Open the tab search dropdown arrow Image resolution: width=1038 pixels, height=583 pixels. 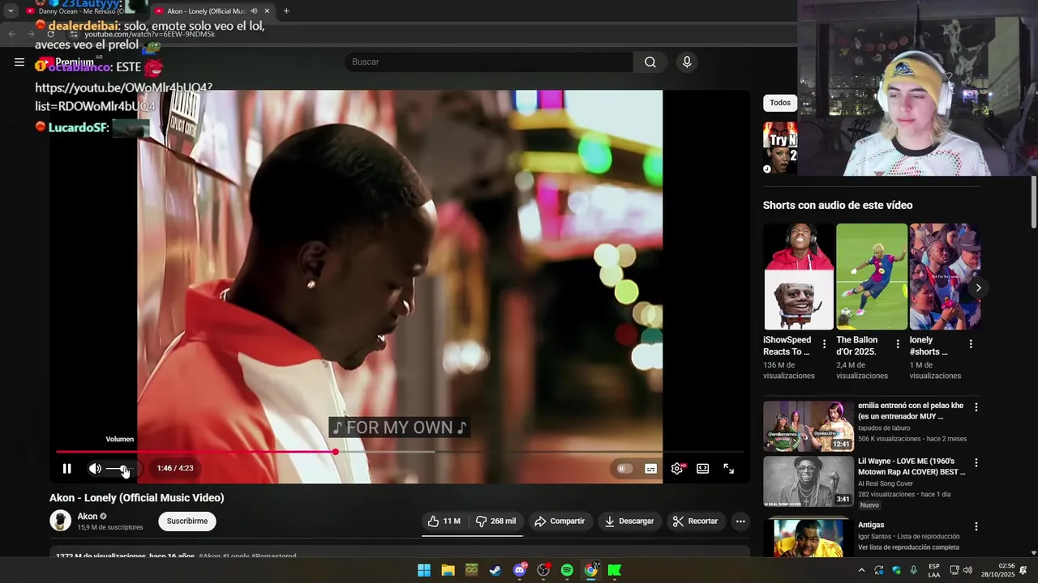tap(11, 11)
